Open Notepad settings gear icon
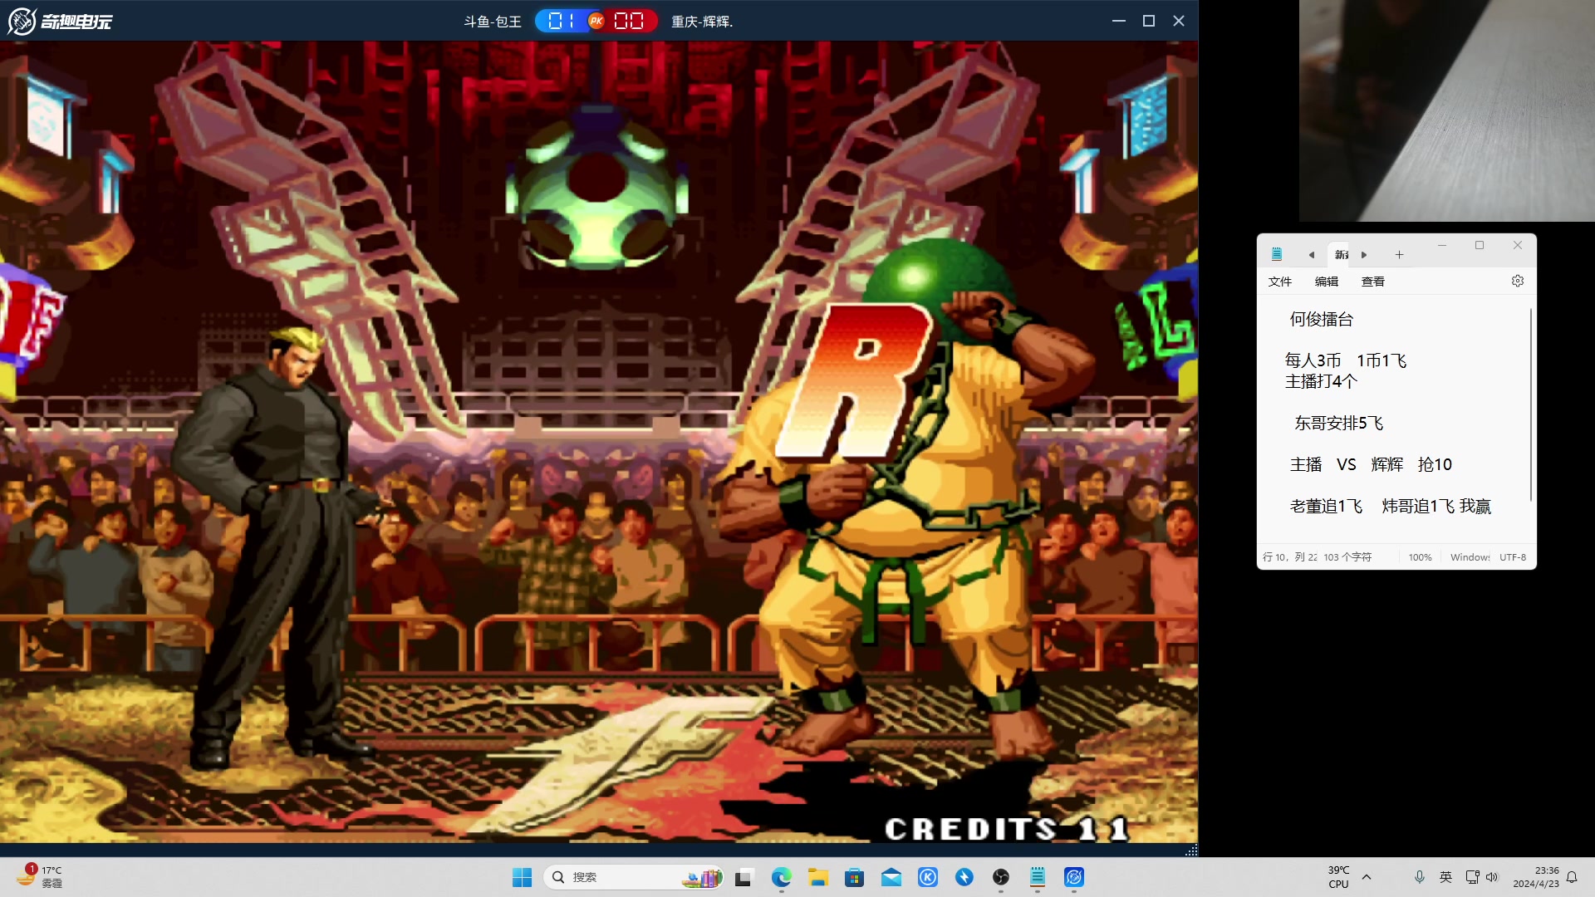The width and height of the screenshot is (1595, 897). (1518, 281)
